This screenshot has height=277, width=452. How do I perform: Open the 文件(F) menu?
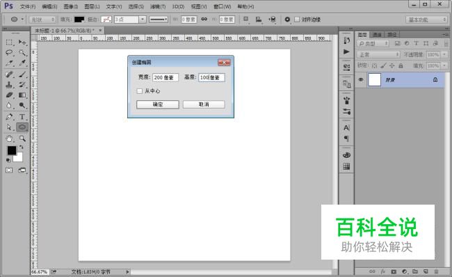tap(27, 6)
